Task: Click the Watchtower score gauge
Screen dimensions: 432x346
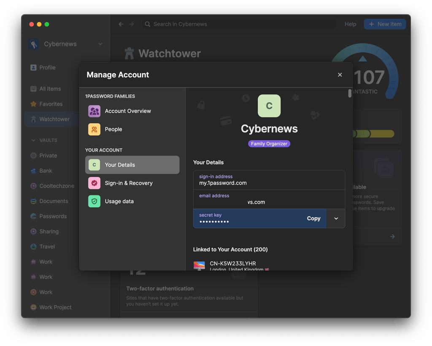Action: (365, 72)
